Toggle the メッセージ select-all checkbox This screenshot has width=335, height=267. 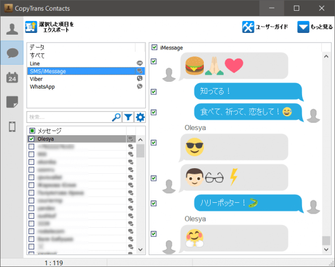click(x=32, y=131)
